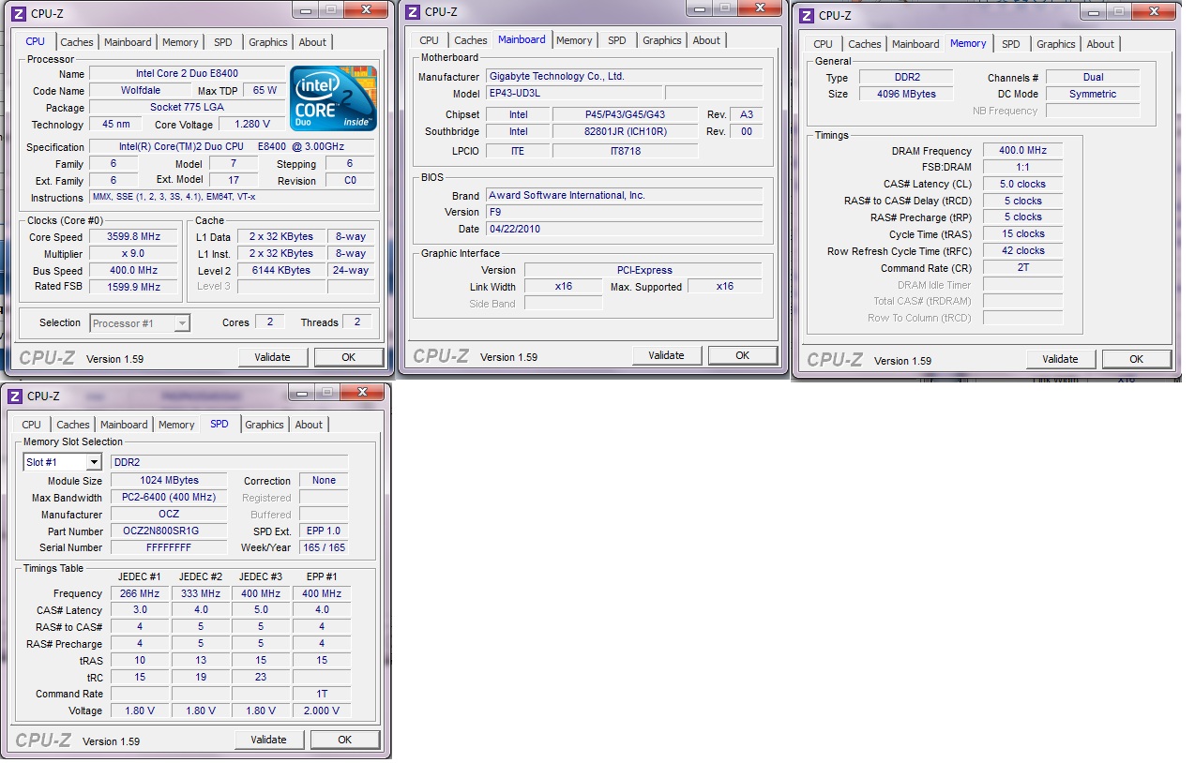
Task: Select Graphics tab in the Mainboard window
Action: [662, 40]
